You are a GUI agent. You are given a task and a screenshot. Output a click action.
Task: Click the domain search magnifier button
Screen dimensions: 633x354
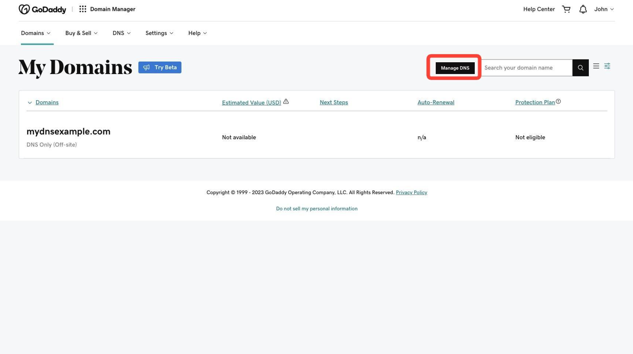coord(580,67)
